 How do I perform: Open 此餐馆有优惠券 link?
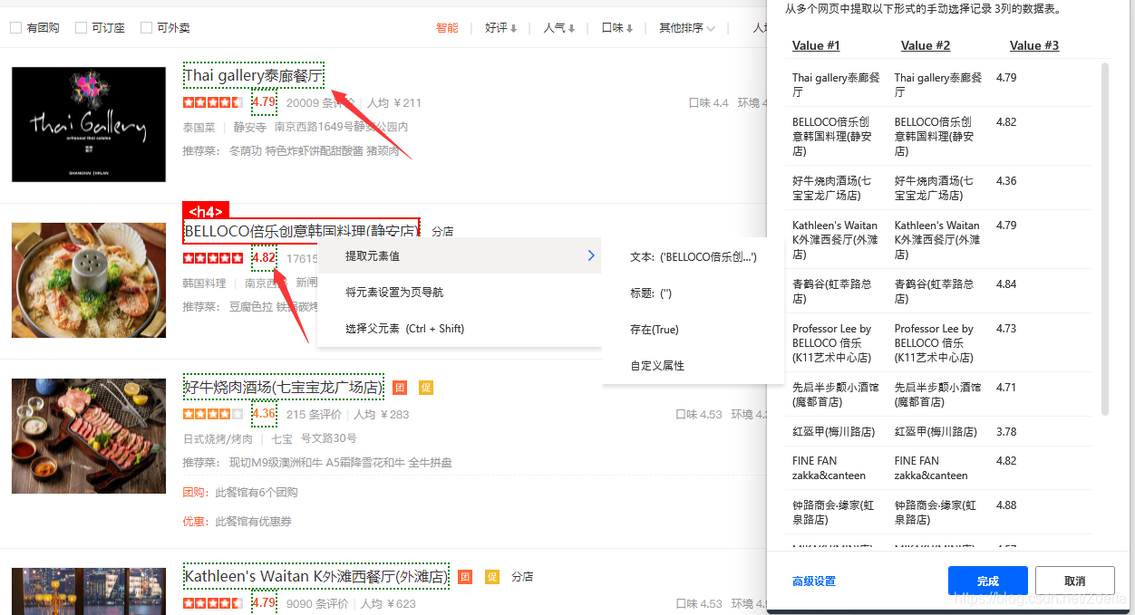[x=253, y=522]
